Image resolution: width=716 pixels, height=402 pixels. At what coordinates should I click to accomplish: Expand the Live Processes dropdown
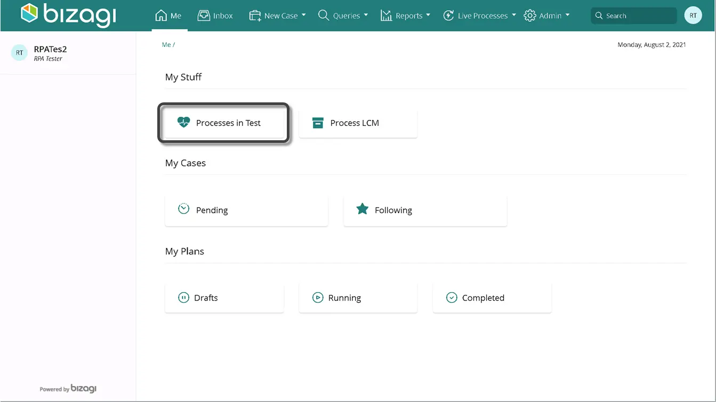[479, 15]
